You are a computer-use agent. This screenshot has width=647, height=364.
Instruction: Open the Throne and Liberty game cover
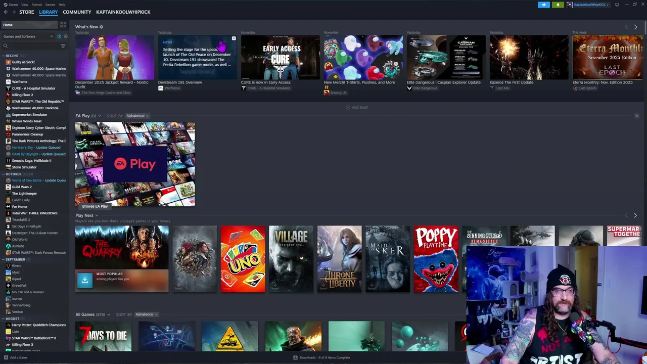pyautogui.click(x=339, y=259)
